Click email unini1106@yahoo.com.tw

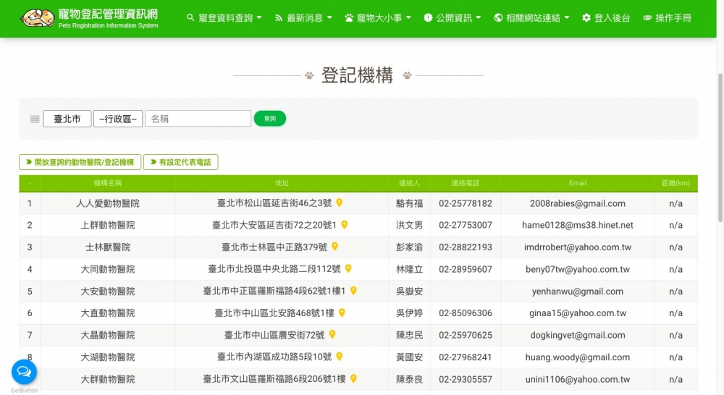pyautogui.click(x=578, y=379)
